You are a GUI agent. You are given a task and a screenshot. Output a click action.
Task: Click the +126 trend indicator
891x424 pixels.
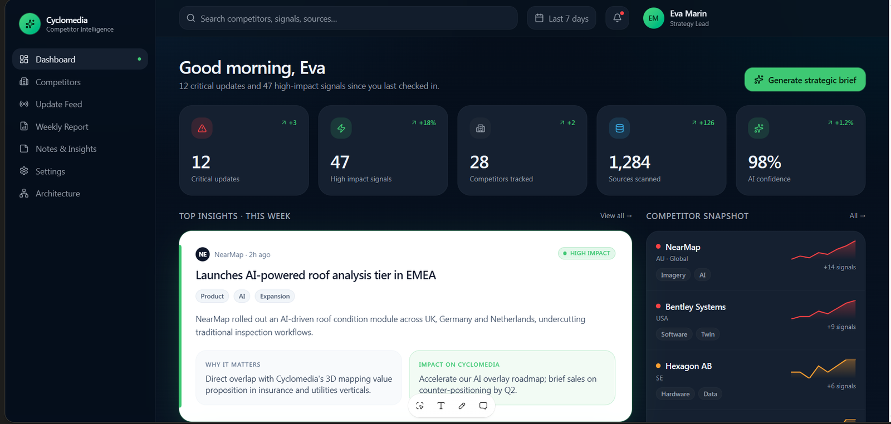point(703,122)
